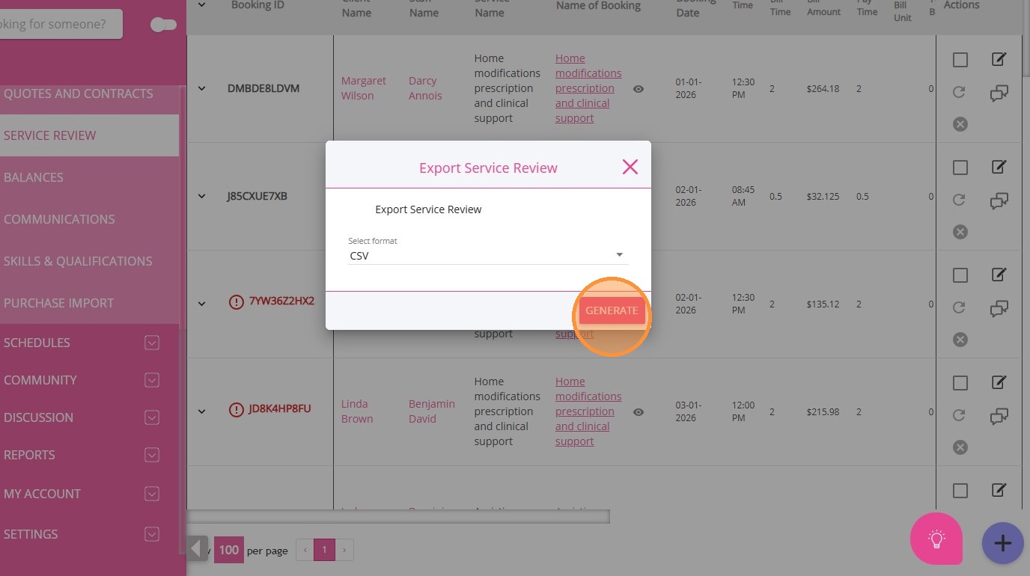The image size is (1030, 576).
Task: Click the edit icon for booking JD8K4HP8FU
Action: point(999,382)
